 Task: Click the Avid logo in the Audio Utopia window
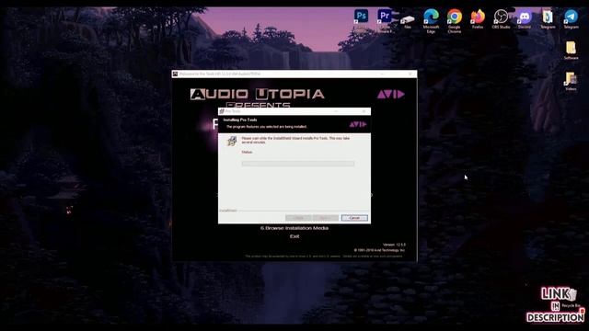(x=391, y=94)
